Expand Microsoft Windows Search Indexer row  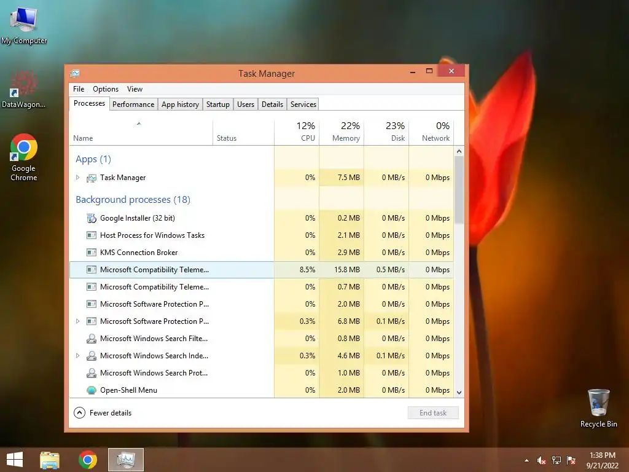(78, 356)
